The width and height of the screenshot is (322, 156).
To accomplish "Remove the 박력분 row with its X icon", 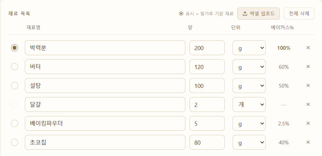I will pyautogui.click(x=308, y=48).
